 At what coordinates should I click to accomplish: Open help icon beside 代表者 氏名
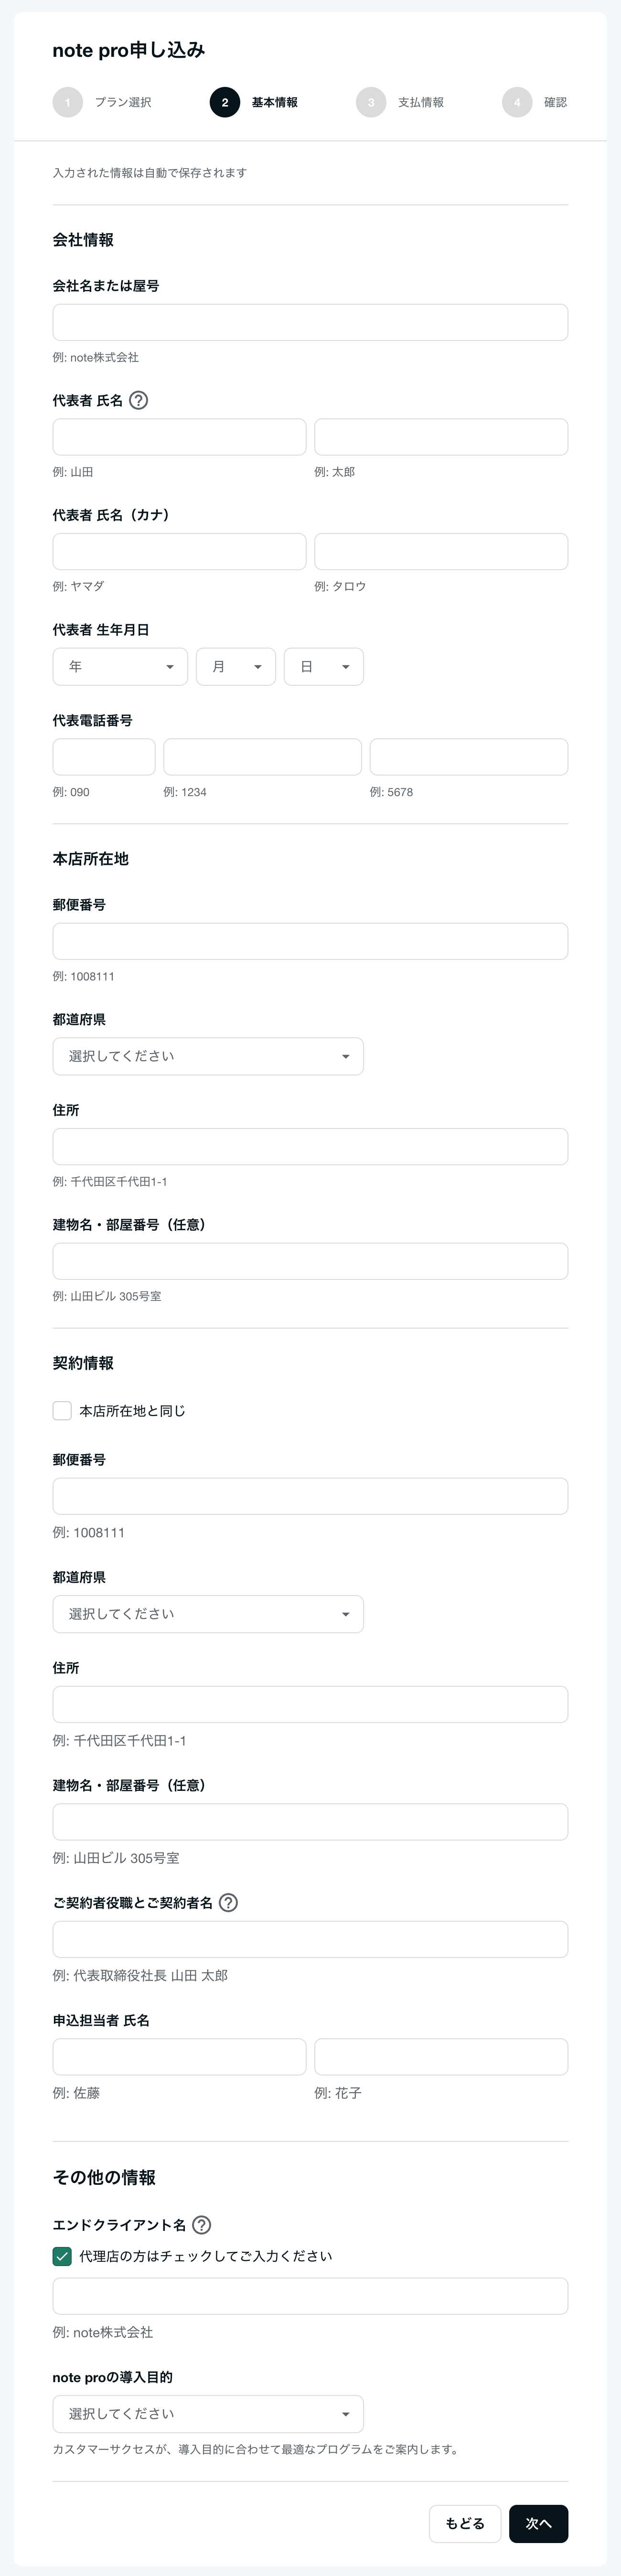(139, 400)
